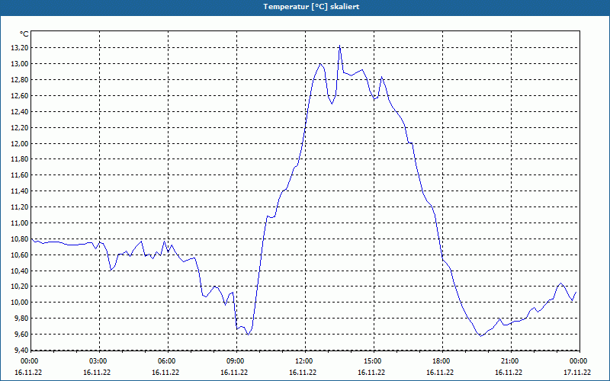The image size is (610, 381).
Task: Click the 17.11.22 date label
Action: click(x=577, y=372)
